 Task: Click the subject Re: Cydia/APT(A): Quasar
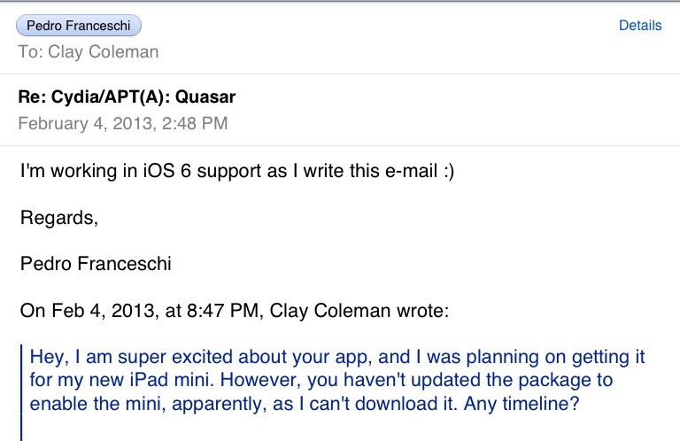pos(127,97)
